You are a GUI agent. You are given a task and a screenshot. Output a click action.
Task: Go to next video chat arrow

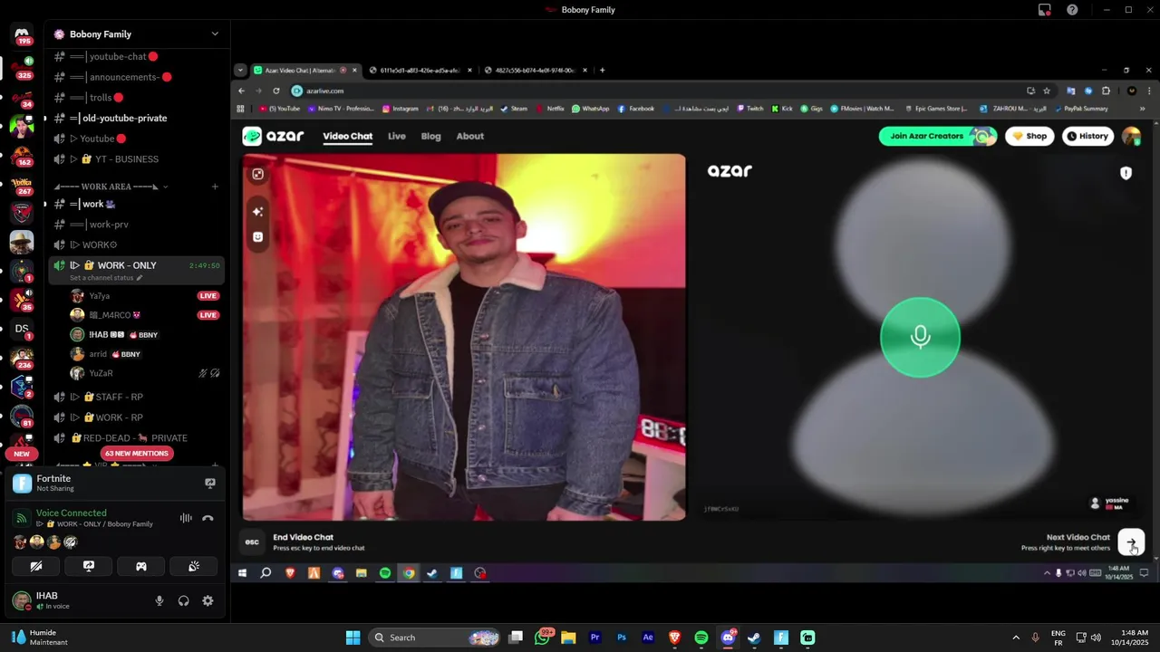1132,542
